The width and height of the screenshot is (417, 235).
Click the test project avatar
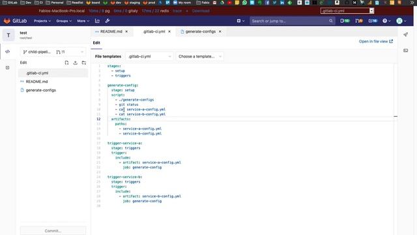click(8, 35)
